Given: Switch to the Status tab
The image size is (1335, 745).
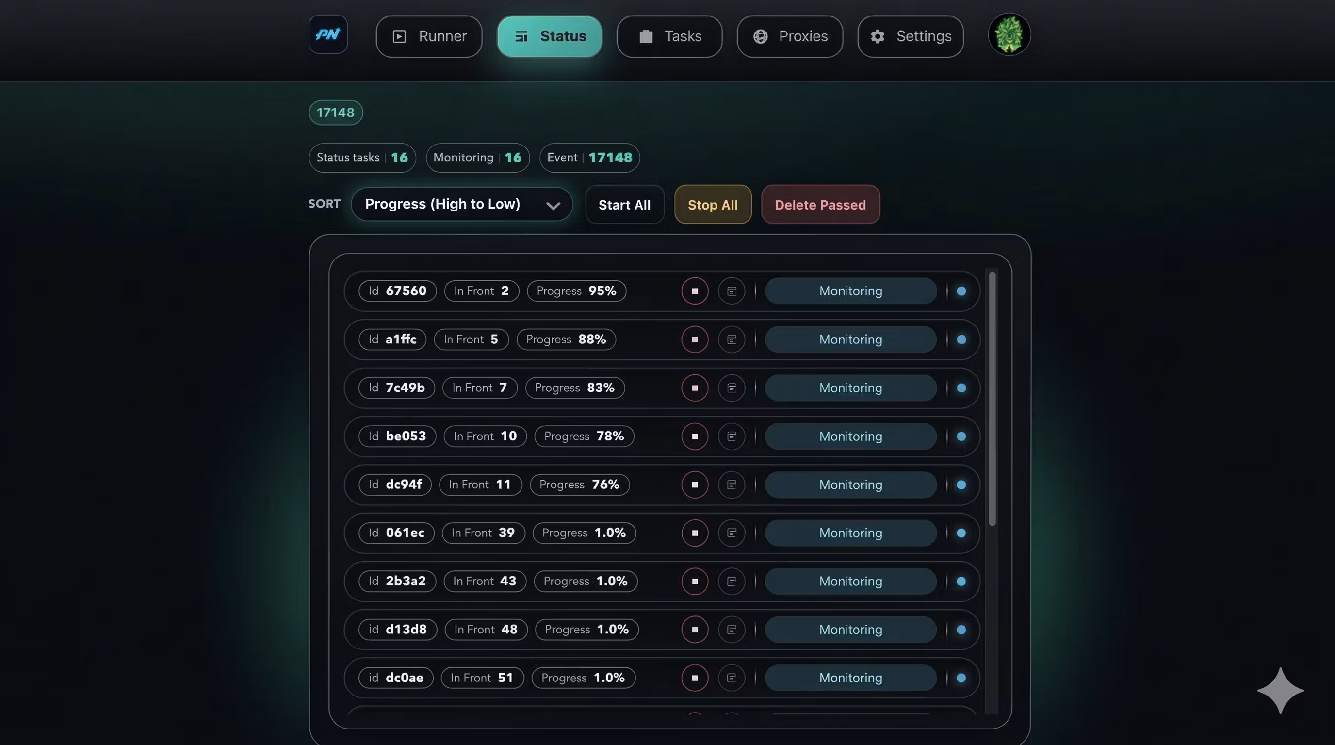Looking at the screenshot, I should coord(549,36).
